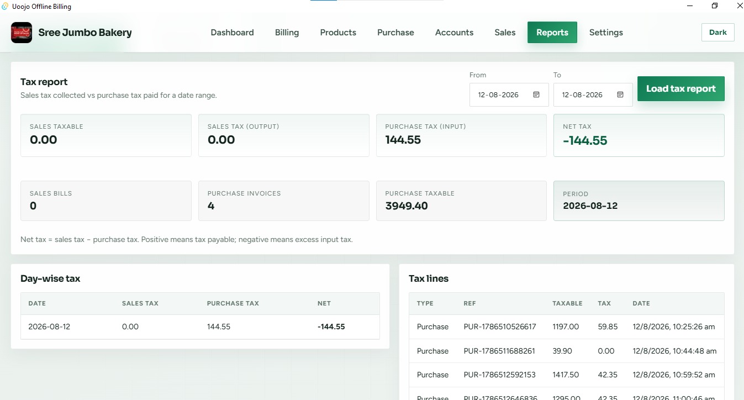Click the Sales Bills count card
The width and height of the screenshot is (744, 400).
coord(106,201)
